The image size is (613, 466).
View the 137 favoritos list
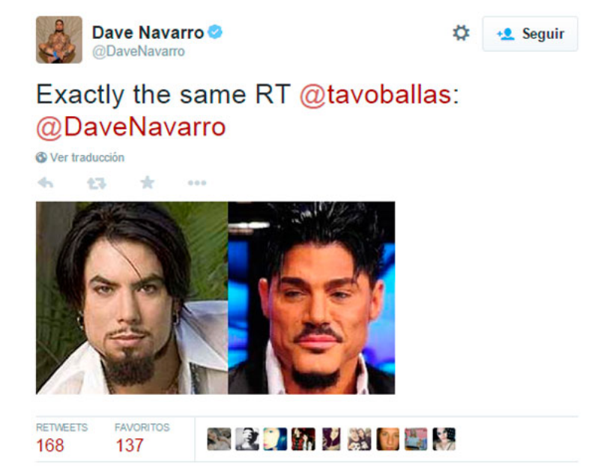(x=142, y=438)
